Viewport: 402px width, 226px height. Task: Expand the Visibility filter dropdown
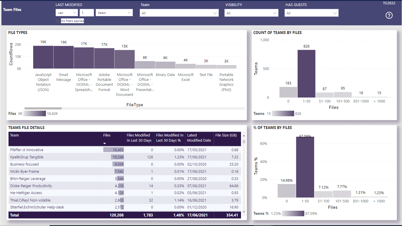(x=251, y=13)
